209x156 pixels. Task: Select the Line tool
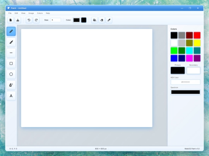[x=11, y=53]
